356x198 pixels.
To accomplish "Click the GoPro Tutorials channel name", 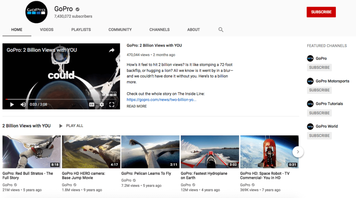I will 329,104.
